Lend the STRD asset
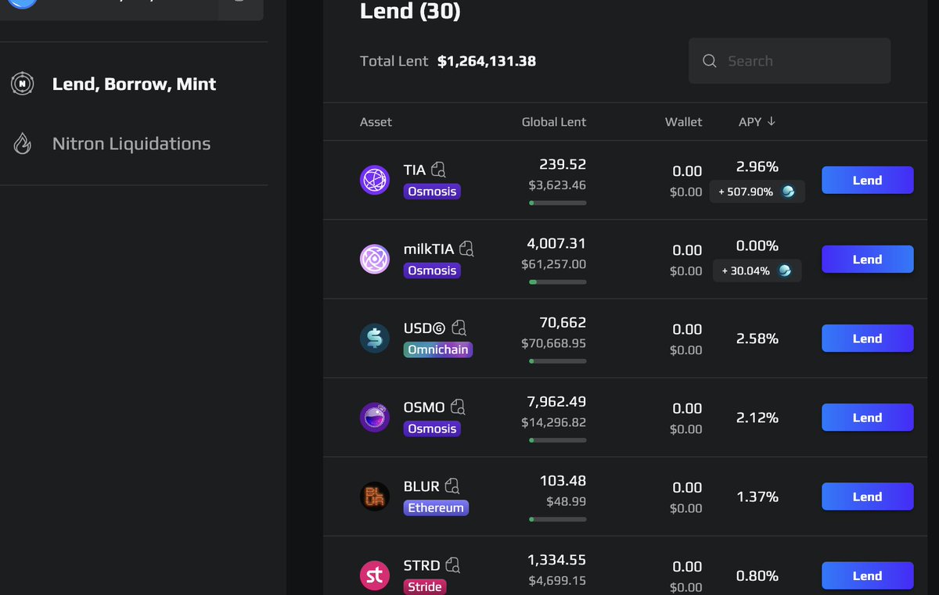 tap(867, 575)
